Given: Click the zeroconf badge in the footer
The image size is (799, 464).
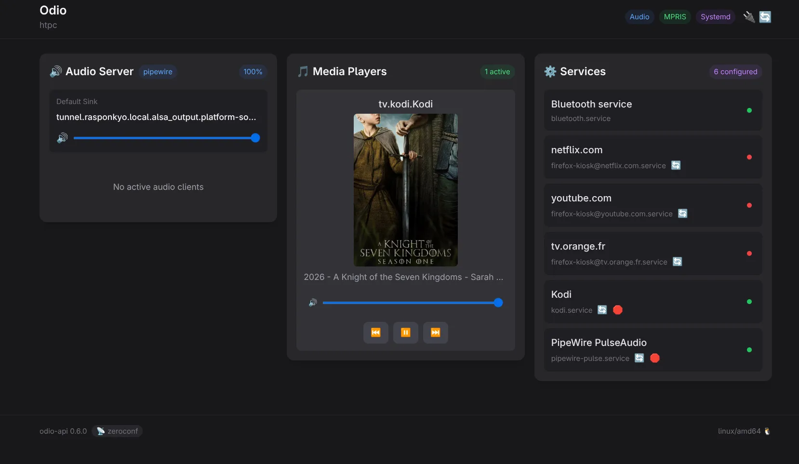Looking at the screenshot, I should click(117, 431).
